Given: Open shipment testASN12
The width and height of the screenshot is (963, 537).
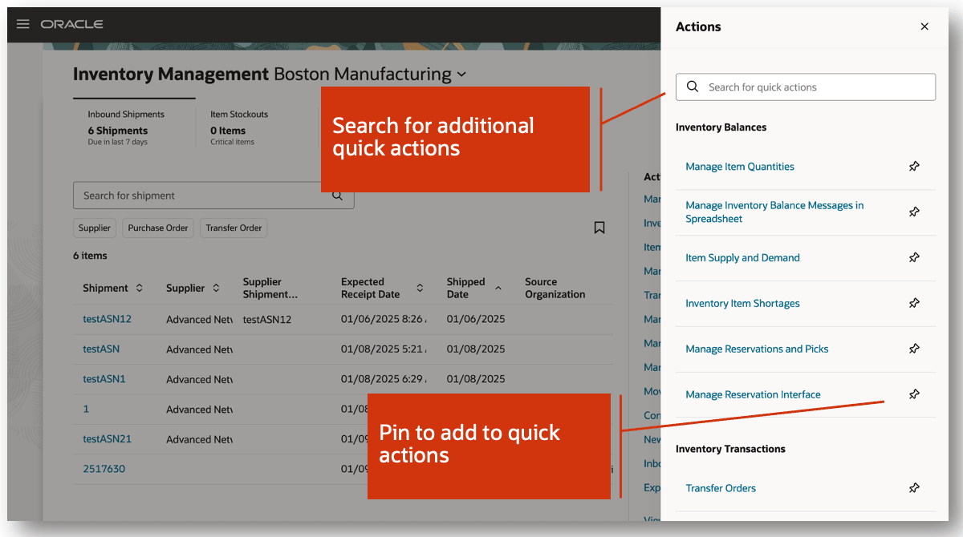Looking at the screenshot, I should (x=107, y=319).
